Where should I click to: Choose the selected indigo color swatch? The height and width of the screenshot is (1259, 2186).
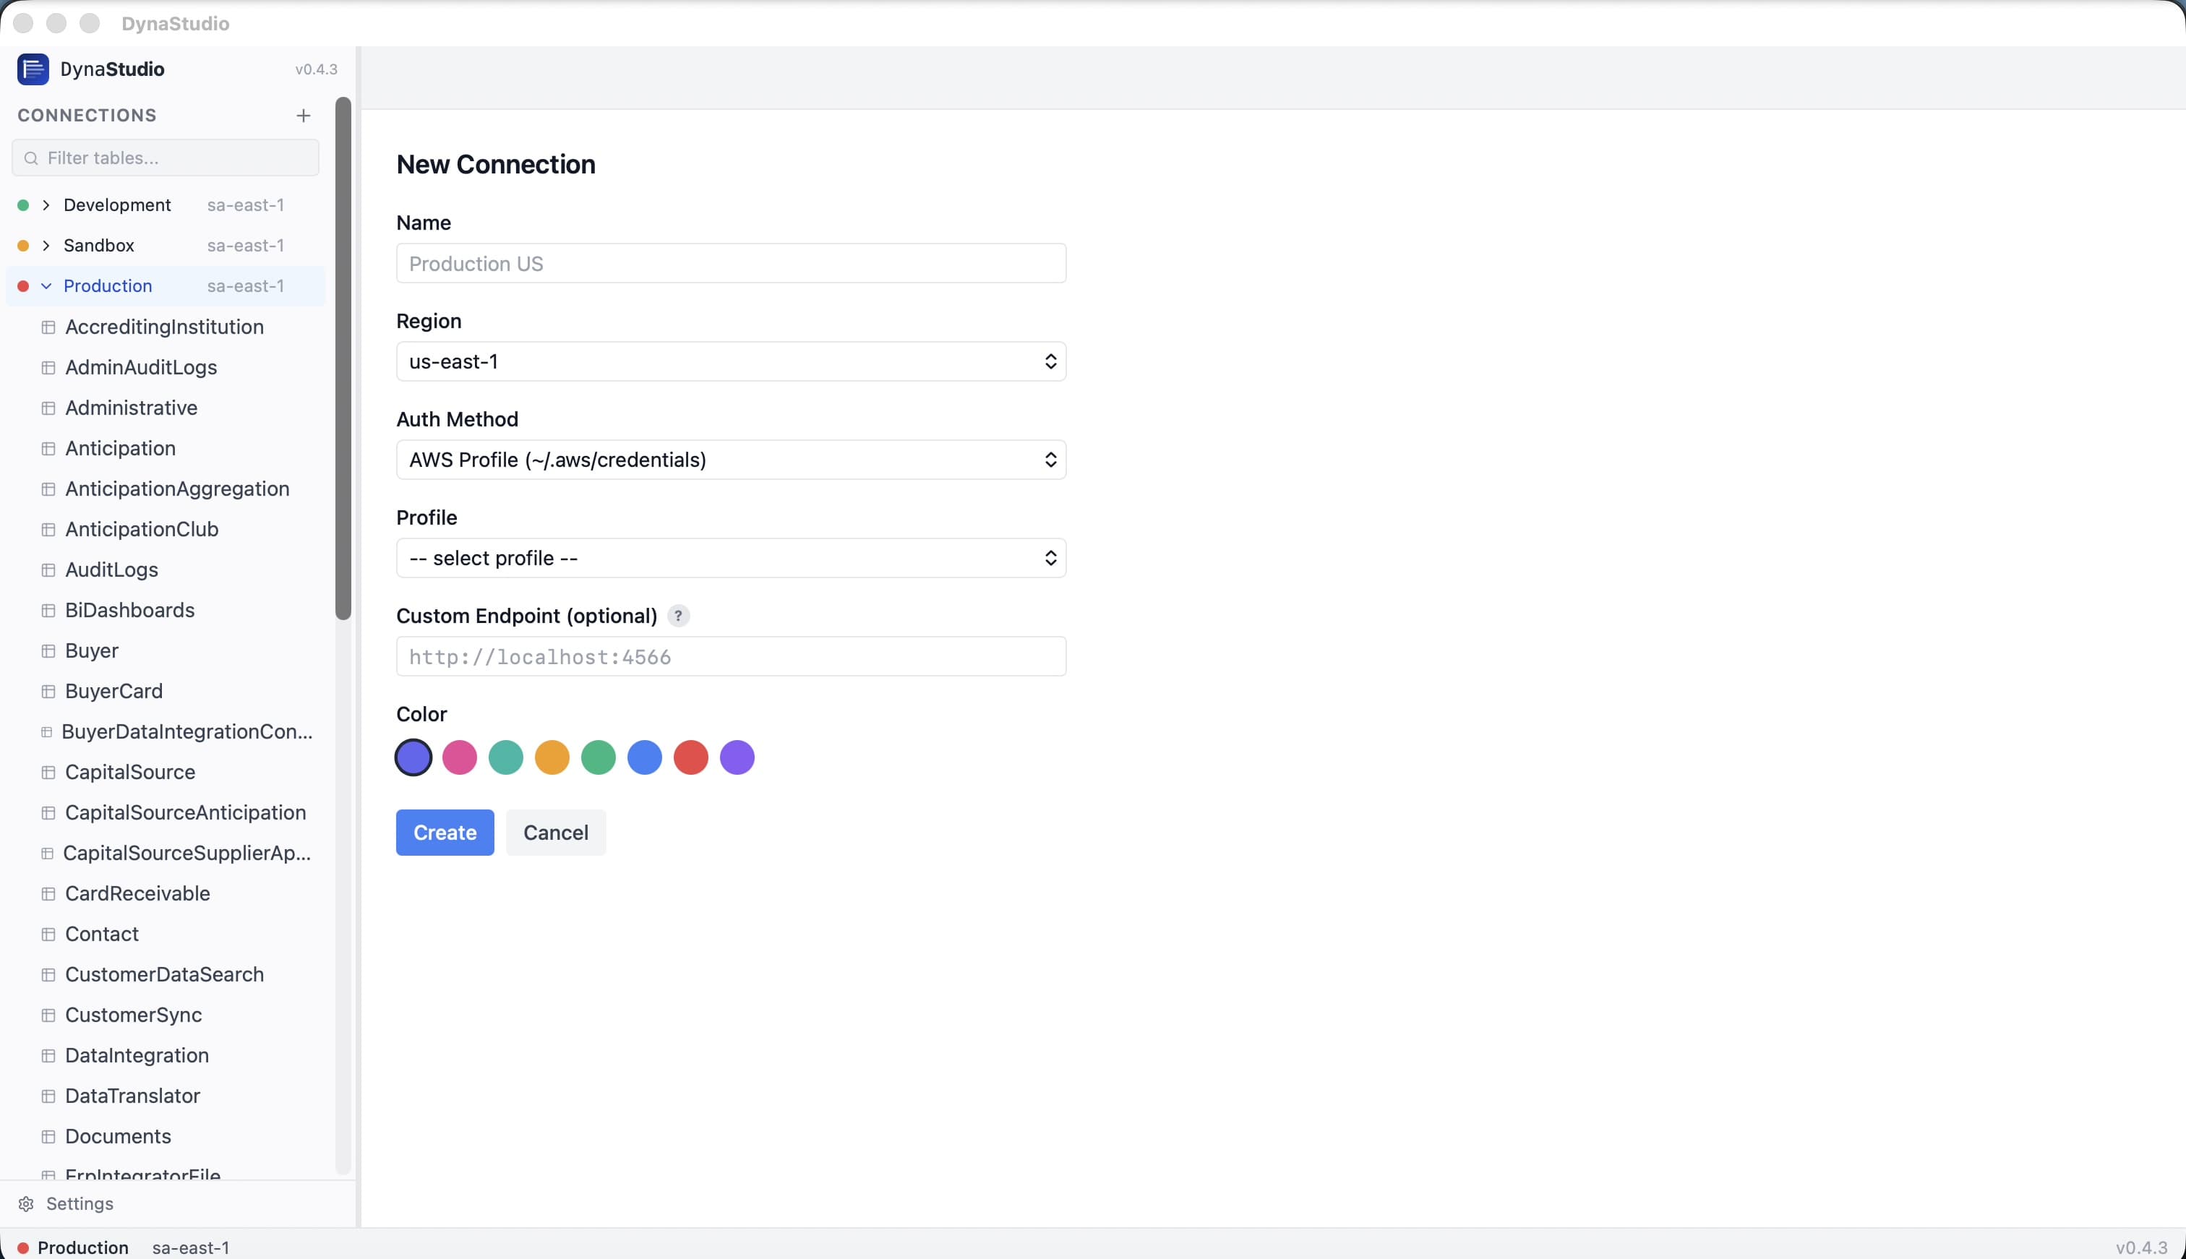[413, 758]
